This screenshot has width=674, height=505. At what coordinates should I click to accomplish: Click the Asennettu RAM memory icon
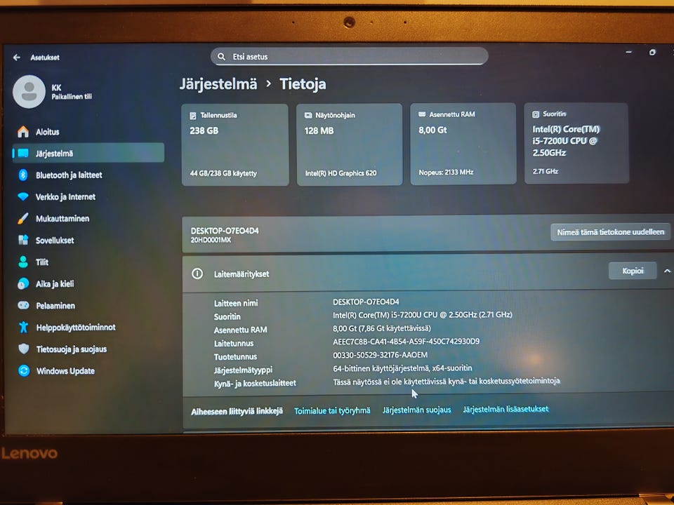click(422, 114)
